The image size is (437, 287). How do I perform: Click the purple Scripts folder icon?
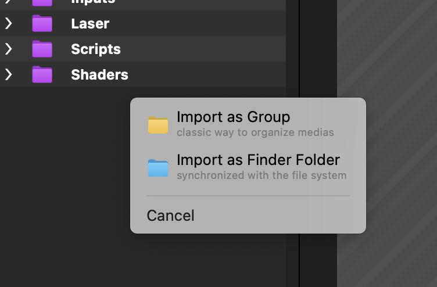(42, 49)
